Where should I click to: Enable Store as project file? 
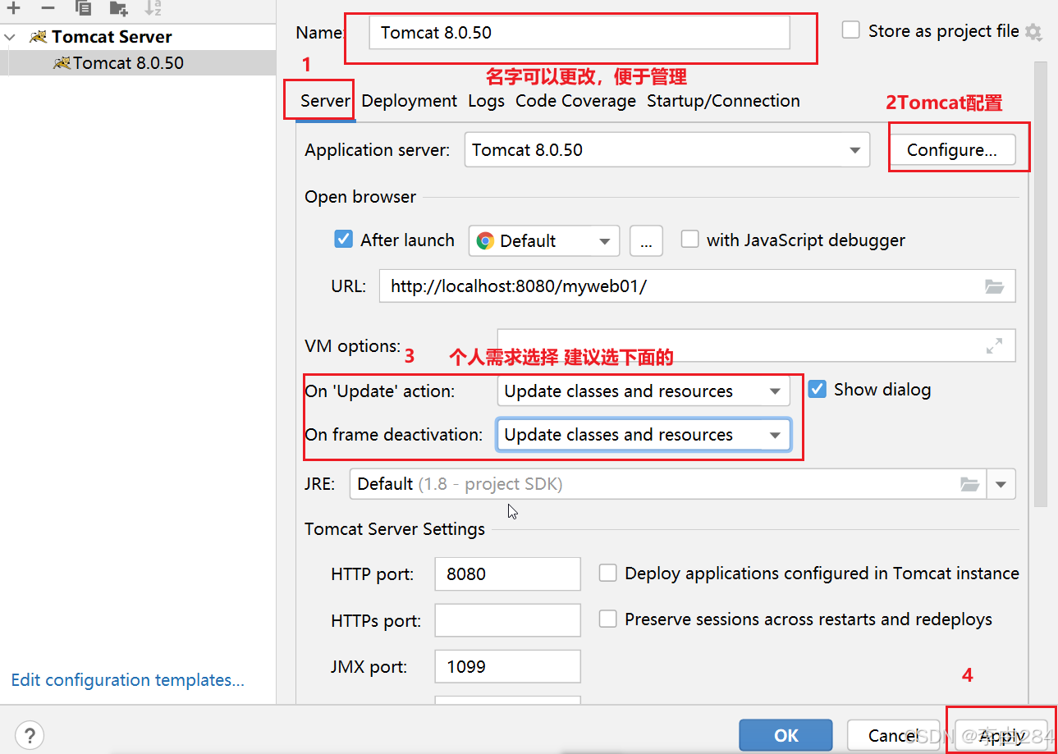(852, 30)
